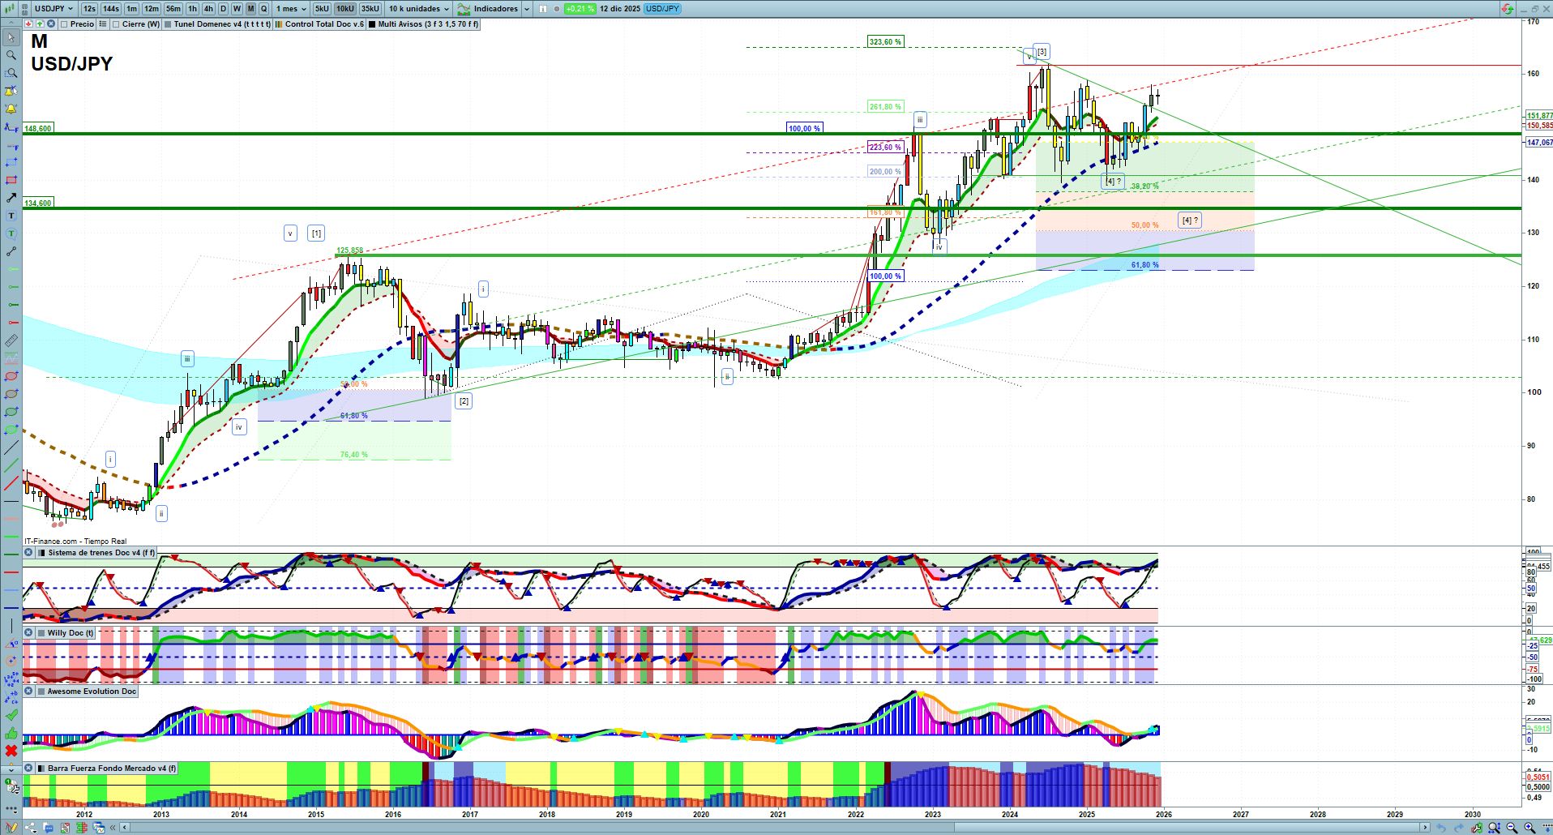The height and width of the screenshot is (835, 1553).
Task: Collapse the bottom toolbar double chevron
Action: coord(113,828)
